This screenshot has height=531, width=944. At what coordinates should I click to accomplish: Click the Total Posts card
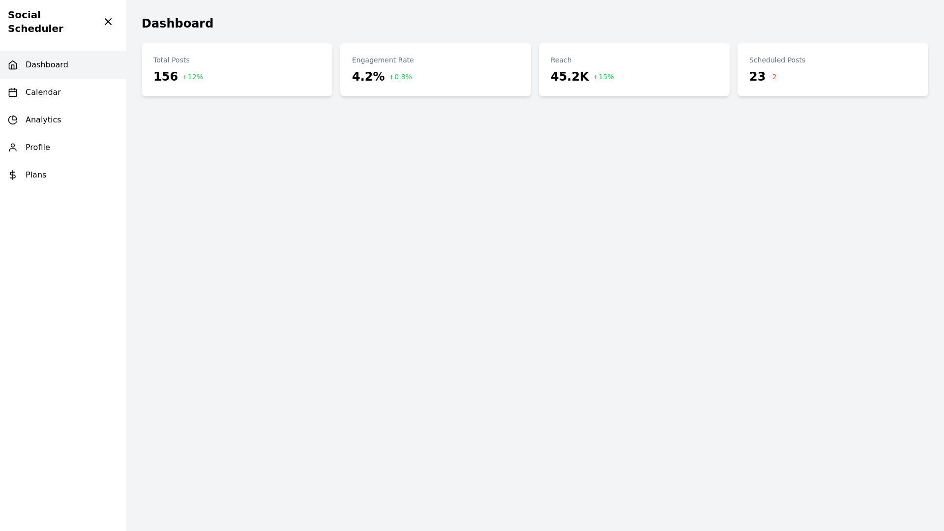237,69
